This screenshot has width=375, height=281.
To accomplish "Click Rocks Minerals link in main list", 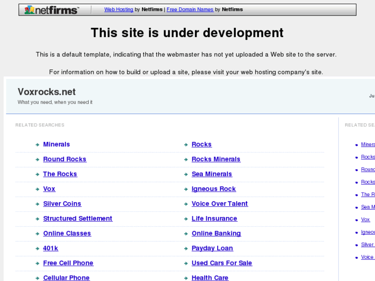I will pos(216,159).
